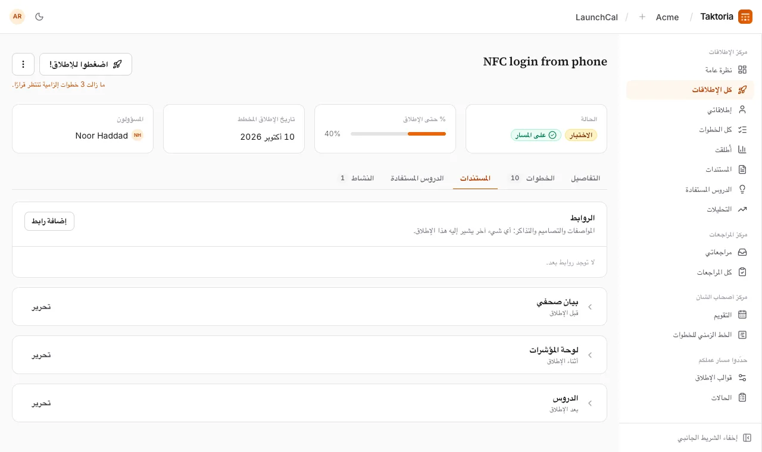Image resolution: width=762 pixels, height=452 pixels.
Task: Click the الاختبار status badge
Action: click(x=581, y=135)
